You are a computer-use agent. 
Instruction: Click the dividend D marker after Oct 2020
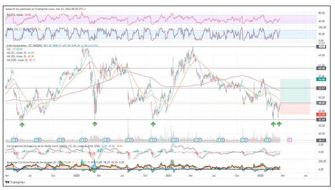tap(154, 140)
